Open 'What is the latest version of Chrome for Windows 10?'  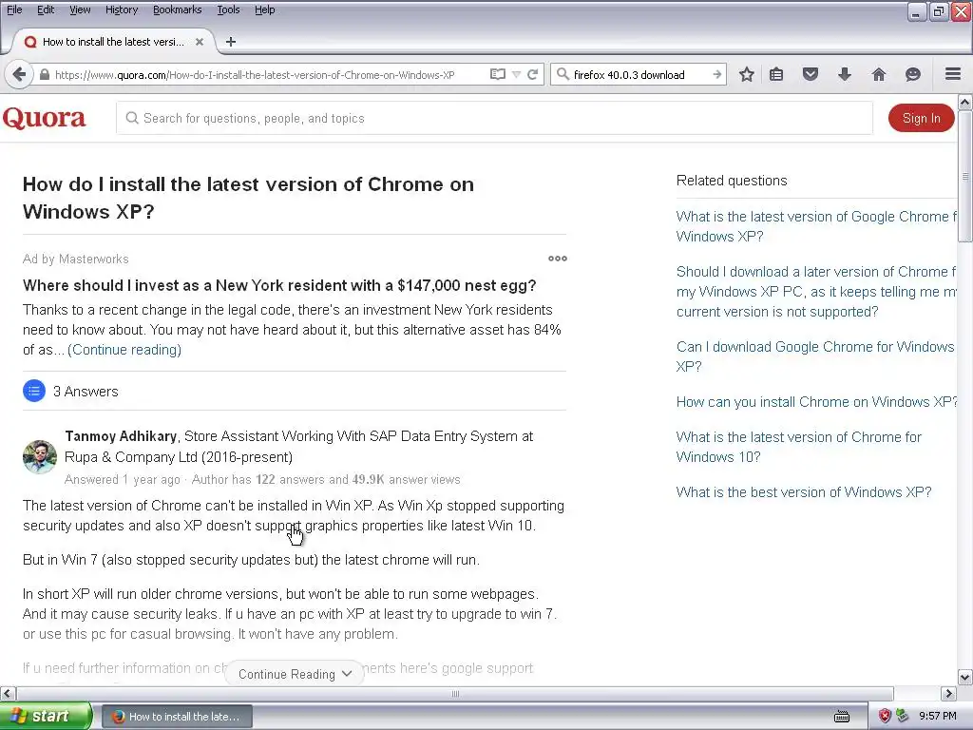tap(798, 447)
